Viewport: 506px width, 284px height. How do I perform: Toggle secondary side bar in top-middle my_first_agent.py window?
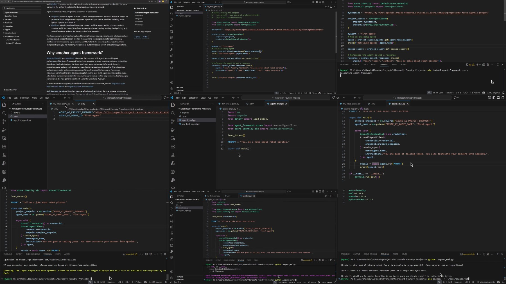click(x=323, y=2)
